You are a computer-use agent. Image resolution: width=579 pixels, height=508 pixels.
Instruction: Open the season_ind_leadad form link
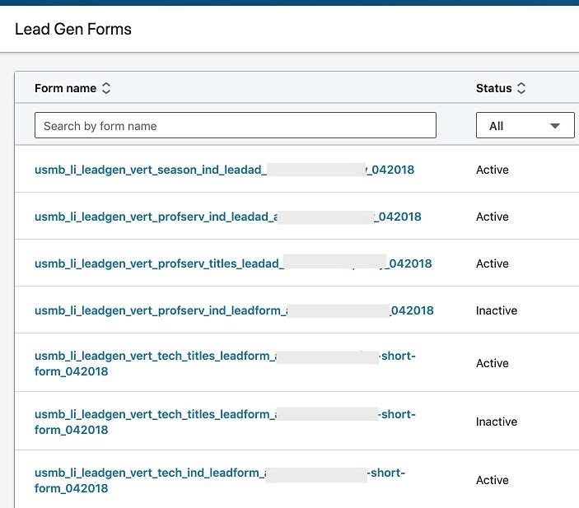tap(148, 170)
